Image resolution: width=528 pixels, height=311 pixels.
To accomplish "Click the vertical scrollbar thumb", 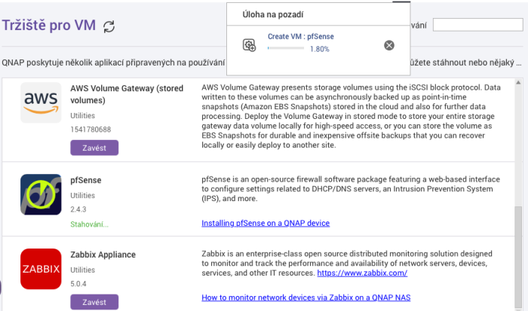I will click(x=518, y=258).
